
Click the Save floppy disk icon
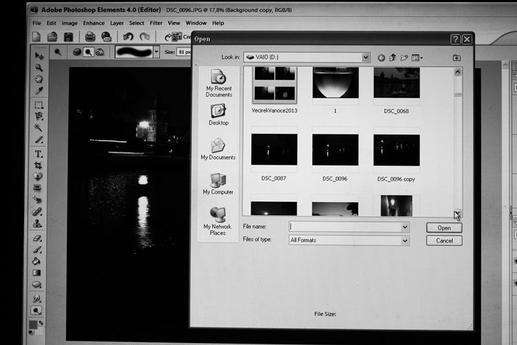[x=68, y=36]
